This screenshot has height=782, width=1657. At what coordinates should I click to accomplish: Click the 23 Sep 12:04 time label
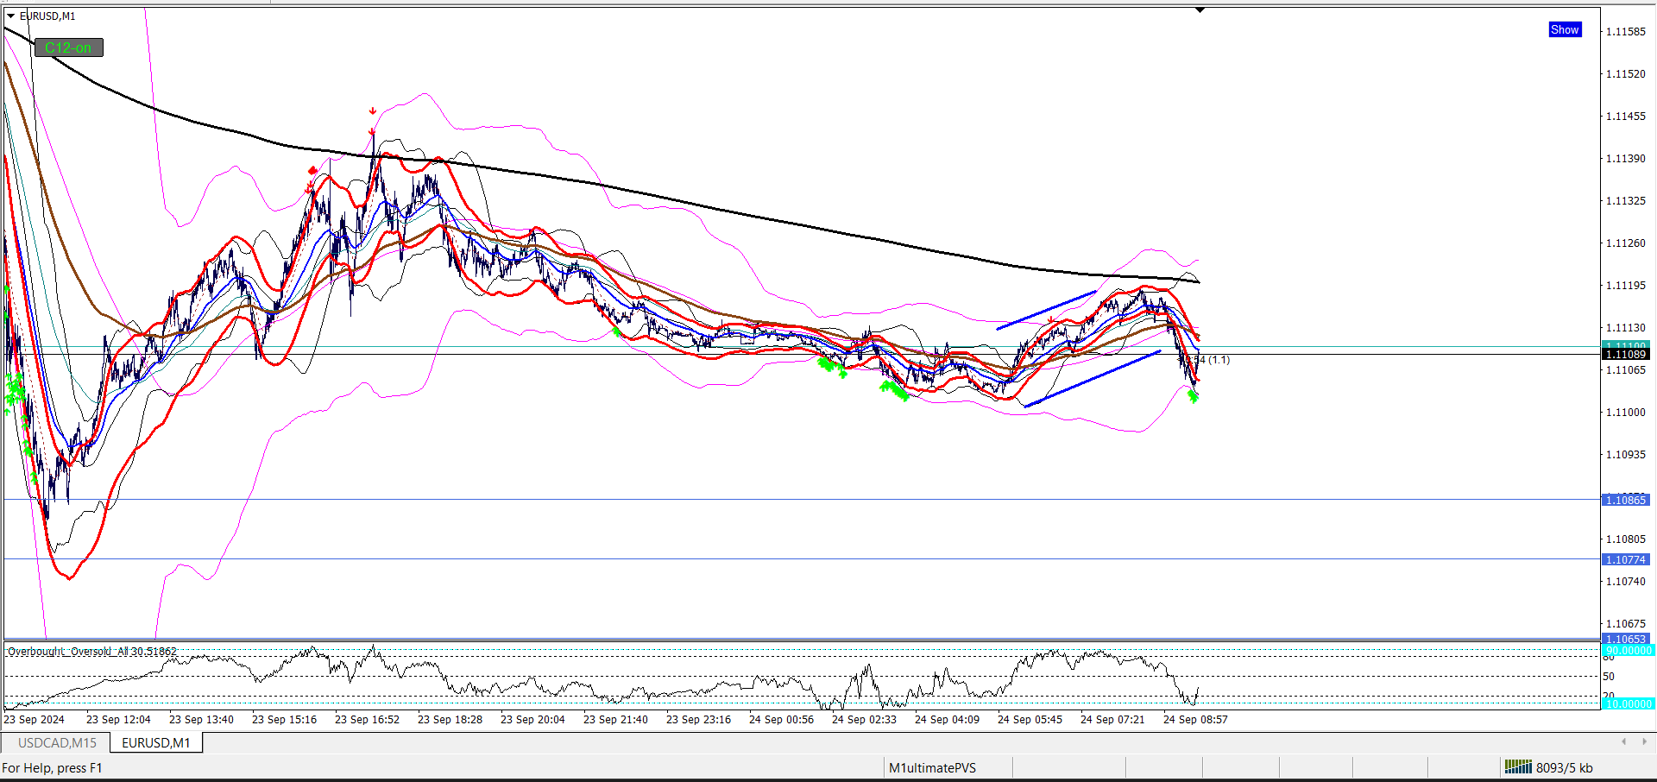coord(118,719)
